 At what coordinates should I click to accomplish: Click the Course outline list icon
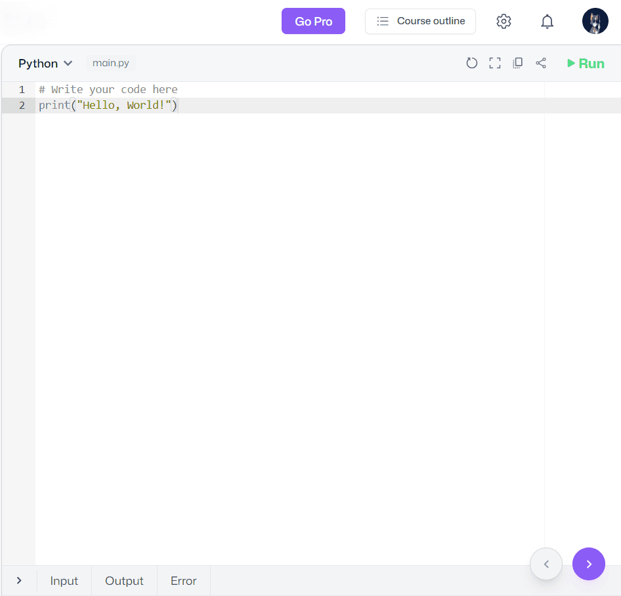pos(382,21)
